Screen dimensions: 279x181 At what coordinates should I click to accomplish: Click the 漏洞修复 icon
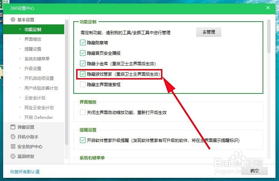pyautogui.click(x=13, y=156)
